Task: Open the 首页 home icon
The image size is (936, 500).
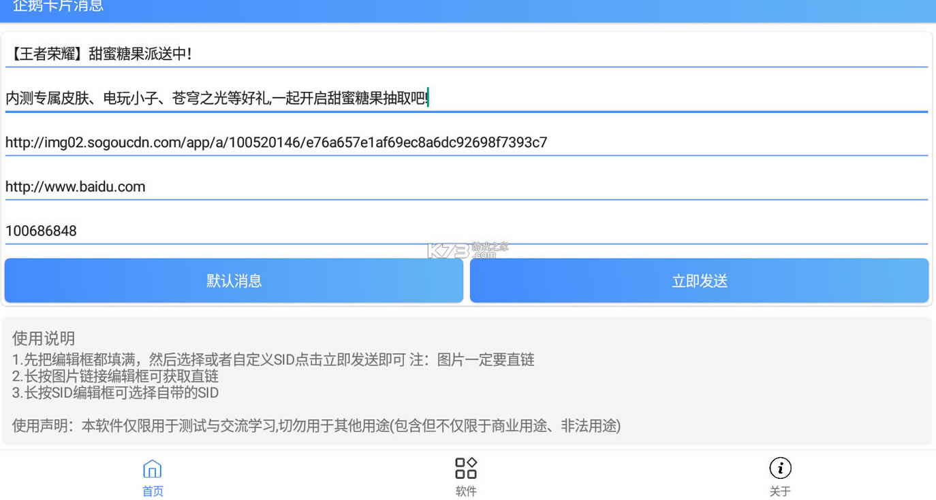Action: 153,468
